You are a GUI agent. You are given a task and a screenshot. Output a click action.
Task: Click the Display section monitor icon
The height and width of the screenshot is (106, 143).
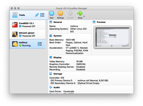click(51, 57)
